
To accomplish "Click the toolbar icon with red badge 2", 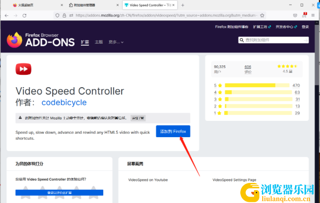I will 304,15.
